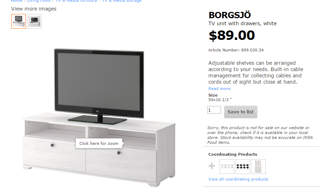Open TV & media furniture breadcrumb
336x190 pixels.
click(76, 1)
